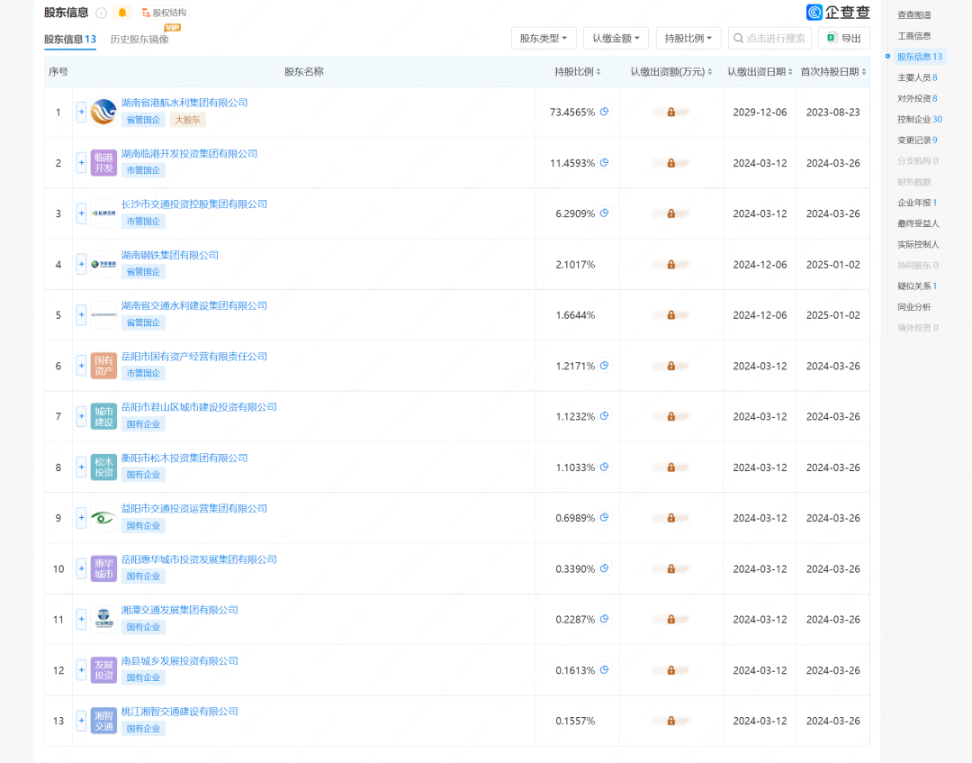The height and width of the screenshot is (763, 972).
Task: Switch to 历史股东镜像 tab
Action: point(139,39)
